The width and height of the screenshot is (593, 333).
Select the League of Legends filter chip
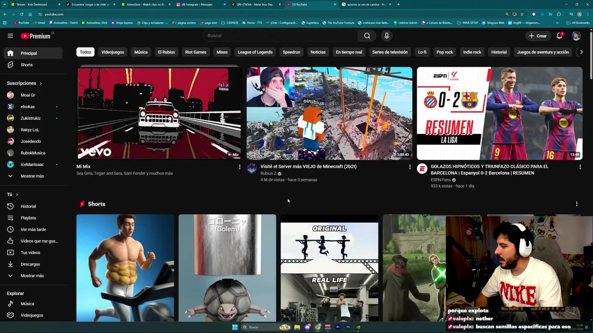click(255, 52)
